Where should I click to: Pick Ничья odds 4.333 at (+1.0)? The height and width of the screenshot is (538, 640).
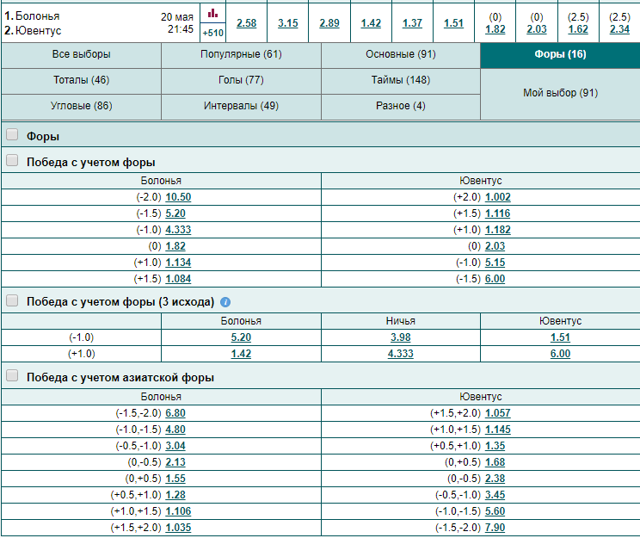click(400, 354)
